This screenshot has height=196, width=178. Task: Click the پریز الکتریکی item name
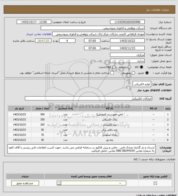[110, 125]
